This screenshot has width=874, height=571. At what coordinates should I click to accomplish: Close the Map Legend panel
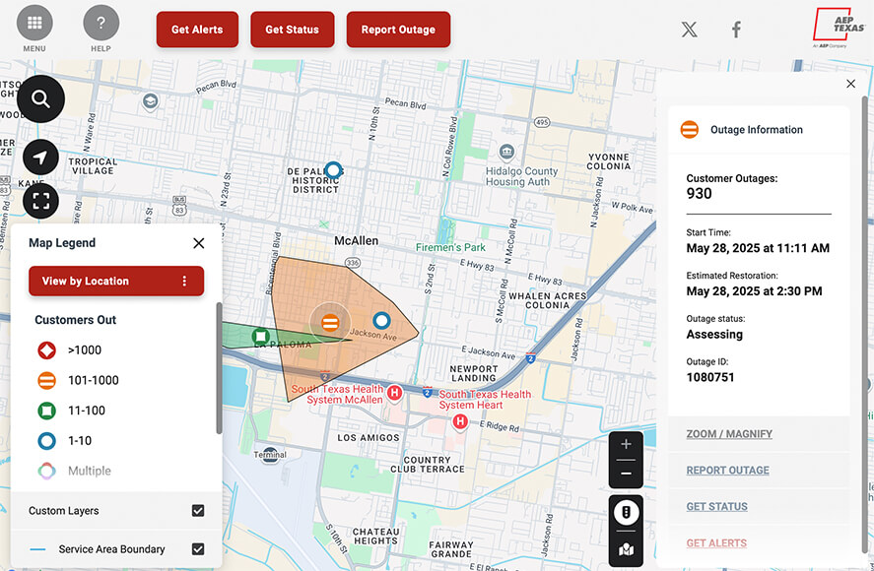[x=198, y=243]
